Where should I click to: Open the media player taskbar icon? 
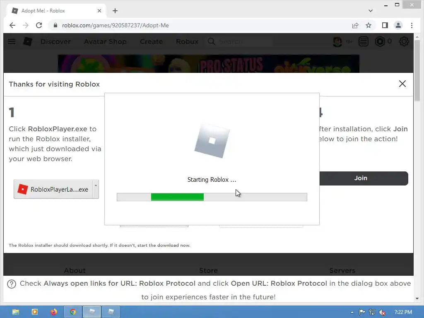tap(35, 312)
